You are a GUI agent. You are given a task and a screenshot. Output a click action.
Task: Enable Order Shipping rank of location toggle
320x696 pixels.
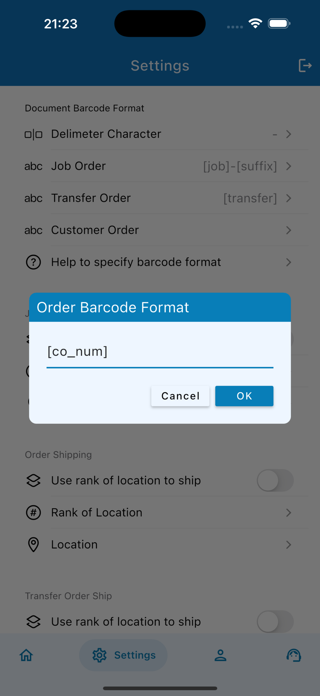pos(275,480)
